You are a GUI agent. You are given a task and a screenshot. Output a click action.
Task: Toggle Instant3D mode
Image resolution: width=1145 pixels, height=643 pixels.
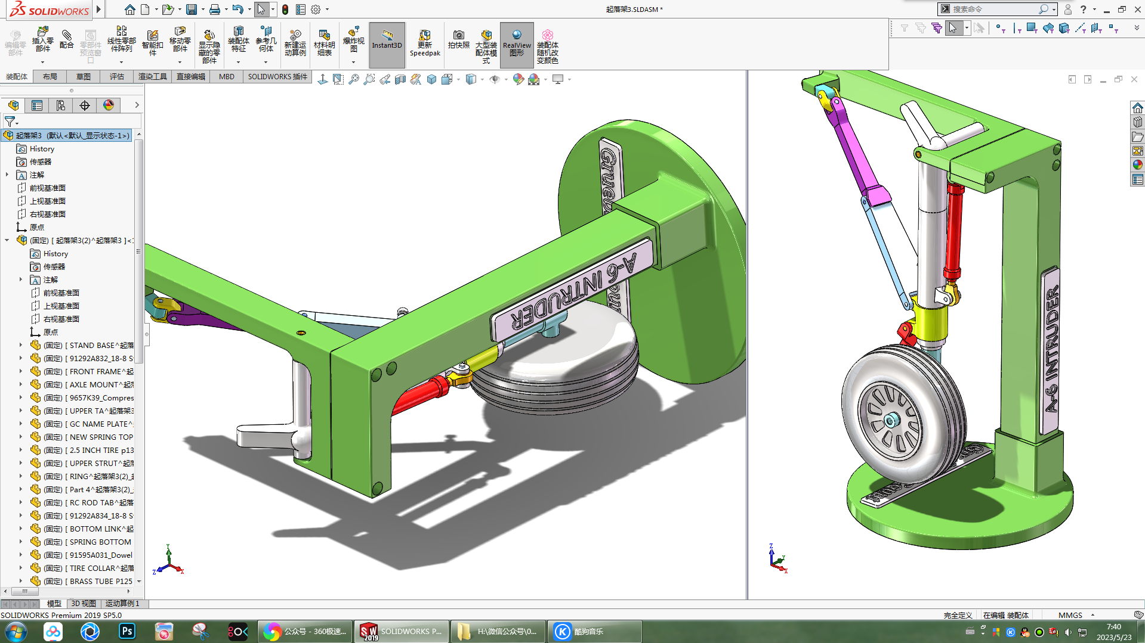pyautogui.click(x=387, y=45)
